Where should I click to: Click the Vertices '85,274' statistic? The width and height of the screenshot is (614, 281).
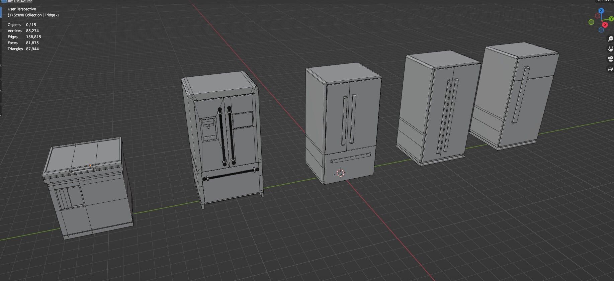[32, 31]
